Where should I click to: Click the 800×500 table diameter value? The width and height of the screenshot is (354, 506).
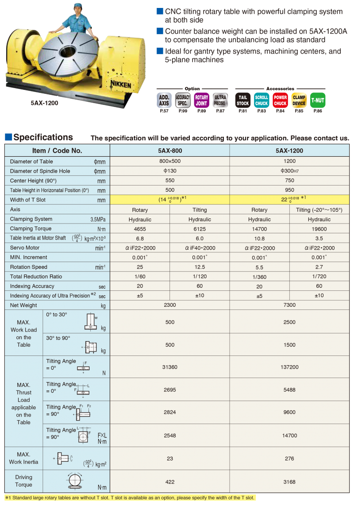(170, 161)
